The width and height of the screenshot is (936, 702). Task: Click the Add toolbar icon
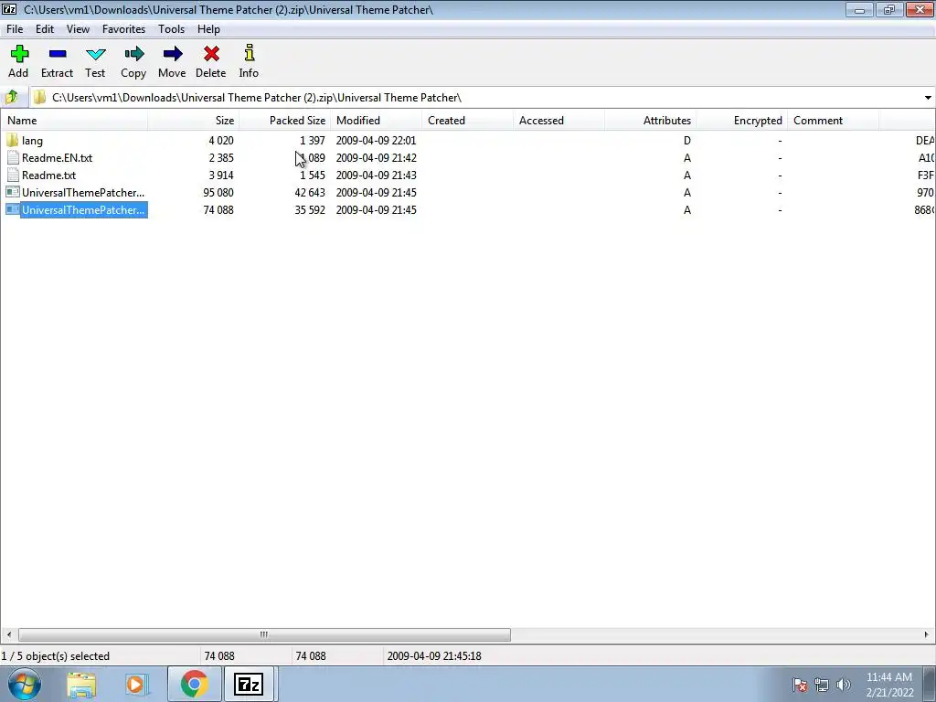(x=19, y=54)
